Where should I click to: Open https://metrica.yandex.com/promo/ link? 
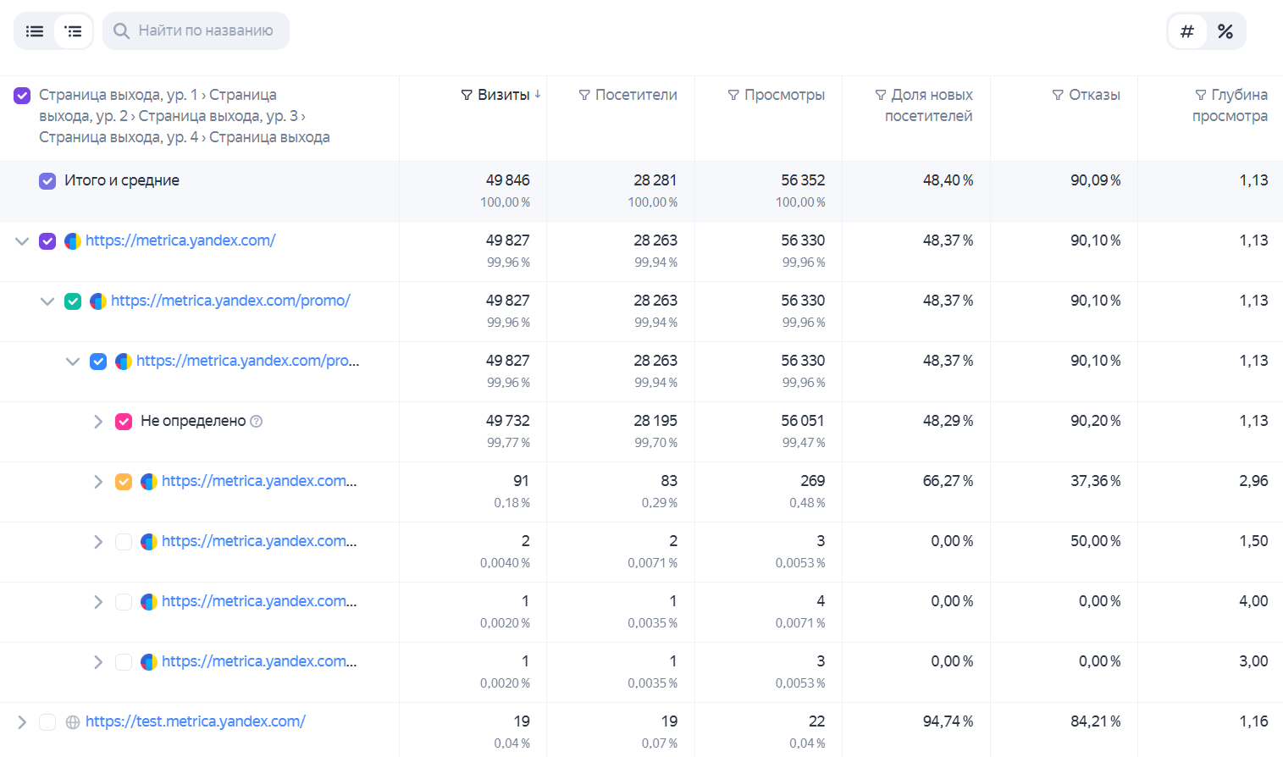pyautogui.click(x=230, y=301)
